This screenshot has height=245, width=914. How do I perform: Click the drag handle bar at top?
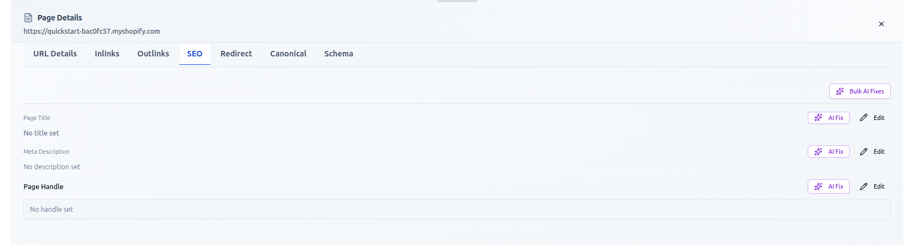coord(457,1)
